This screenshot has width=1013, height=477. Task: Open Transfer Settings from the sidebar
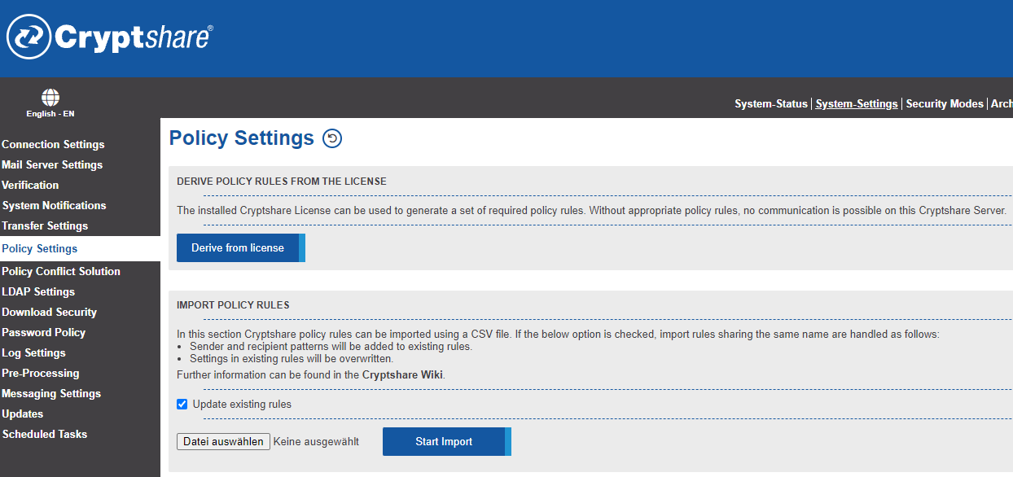(x=45, y=225)
